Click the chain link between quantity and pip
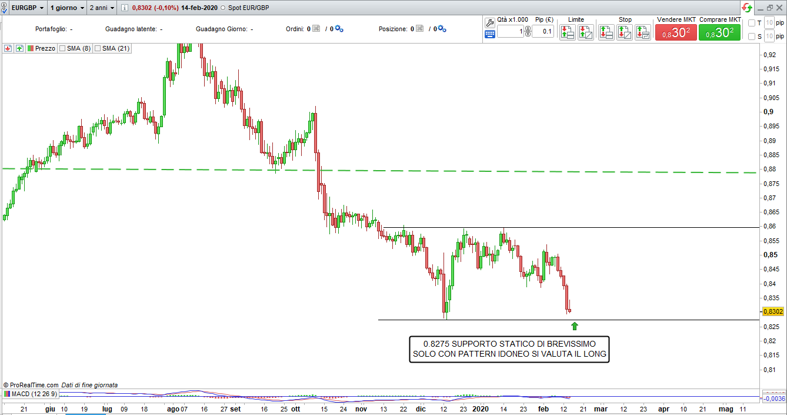 tap(528, 31)
